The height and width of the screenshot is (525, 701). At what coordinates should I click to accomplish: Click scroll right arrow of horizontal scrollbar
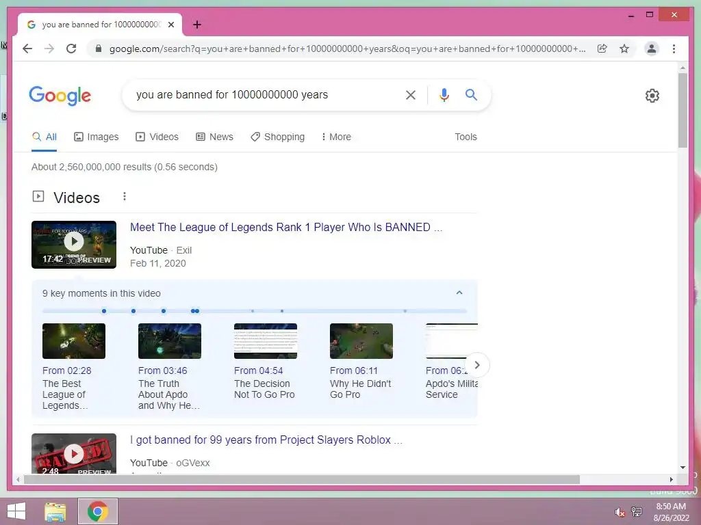671,479
